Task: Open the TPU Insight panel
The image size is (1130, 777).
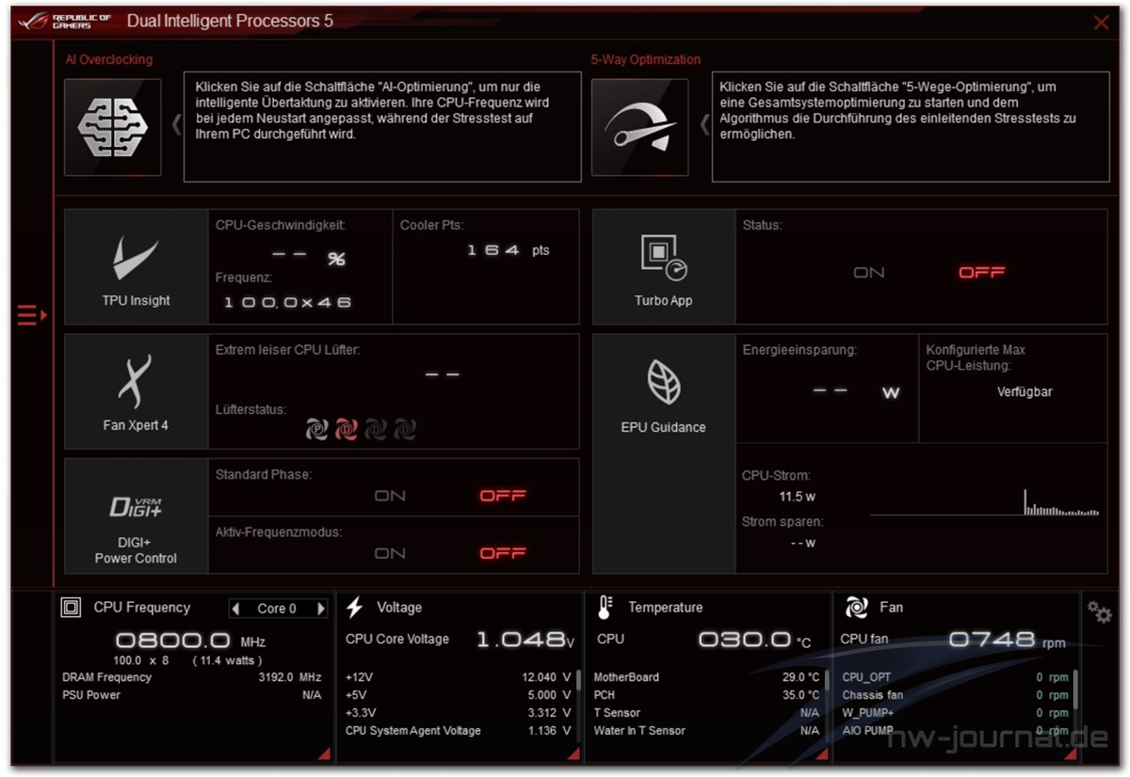Action: pos(137,267)
